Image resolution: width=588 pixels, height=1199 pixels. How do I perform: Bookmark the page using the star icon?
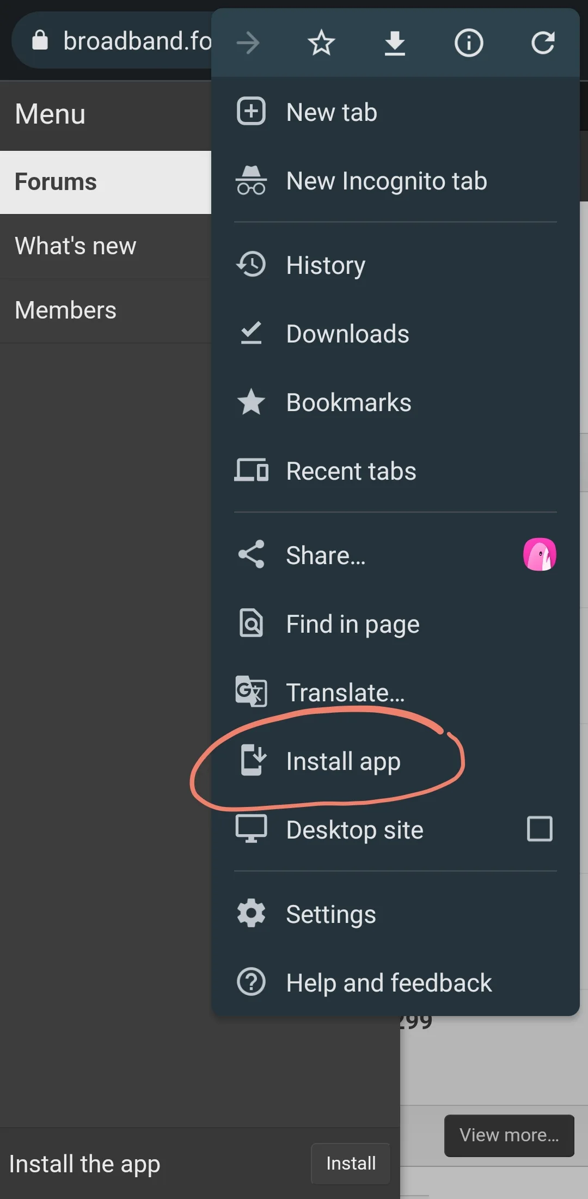(x=321, y=43)
